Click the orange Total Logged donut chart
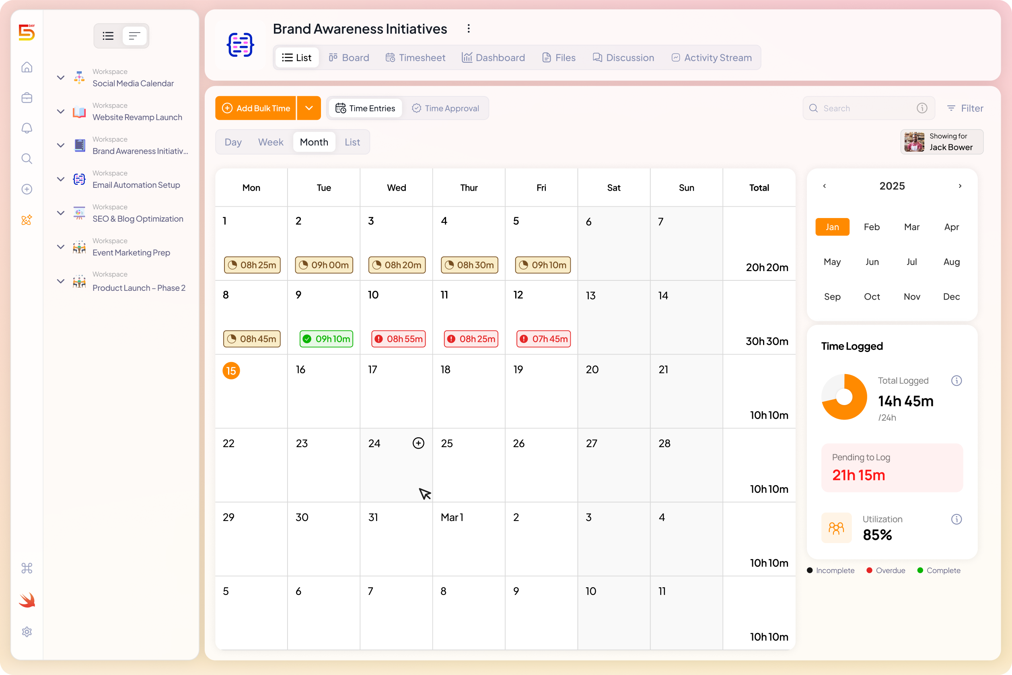1012x675 pixels. [844, 397]
